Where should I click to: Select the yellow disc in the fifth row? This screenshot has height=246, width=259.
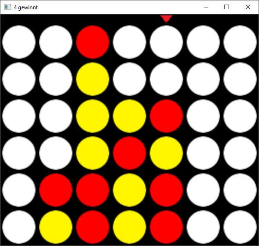129,190
